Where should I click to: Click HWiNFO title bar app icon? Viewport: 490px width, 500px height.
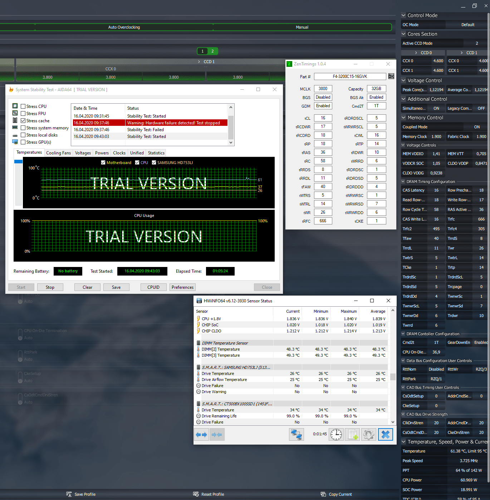click(199, 301)
